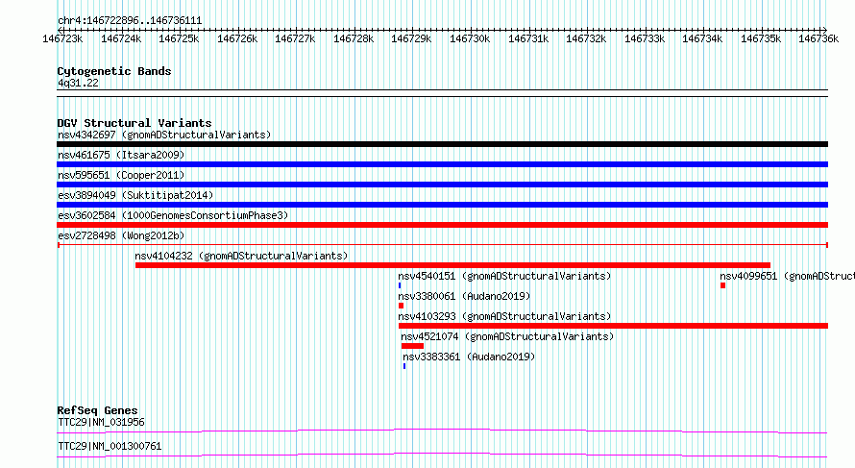The image size is (855, 468).
Task: Click the 146727k ruler tick label
Action: (x=295, y=38)
